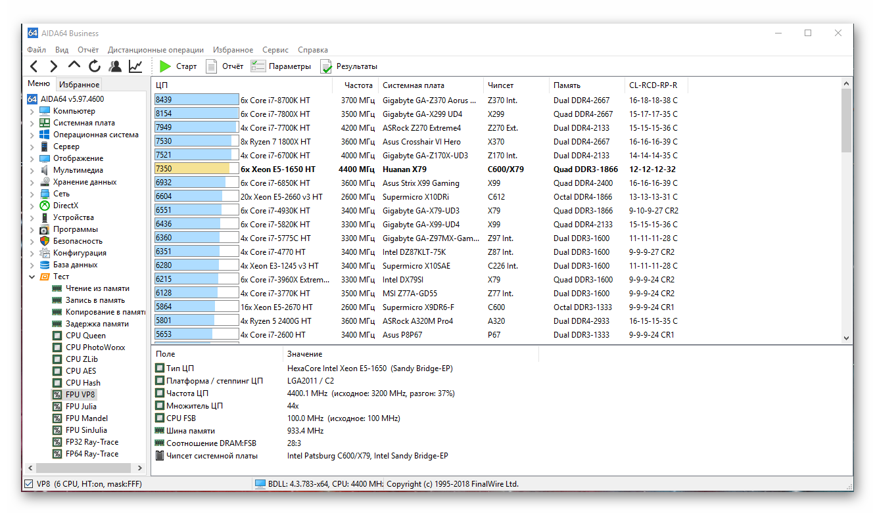Screen dimensions: 875x513
Task: Start the benchmark with the Старт button
Action: tap(178, 66)
